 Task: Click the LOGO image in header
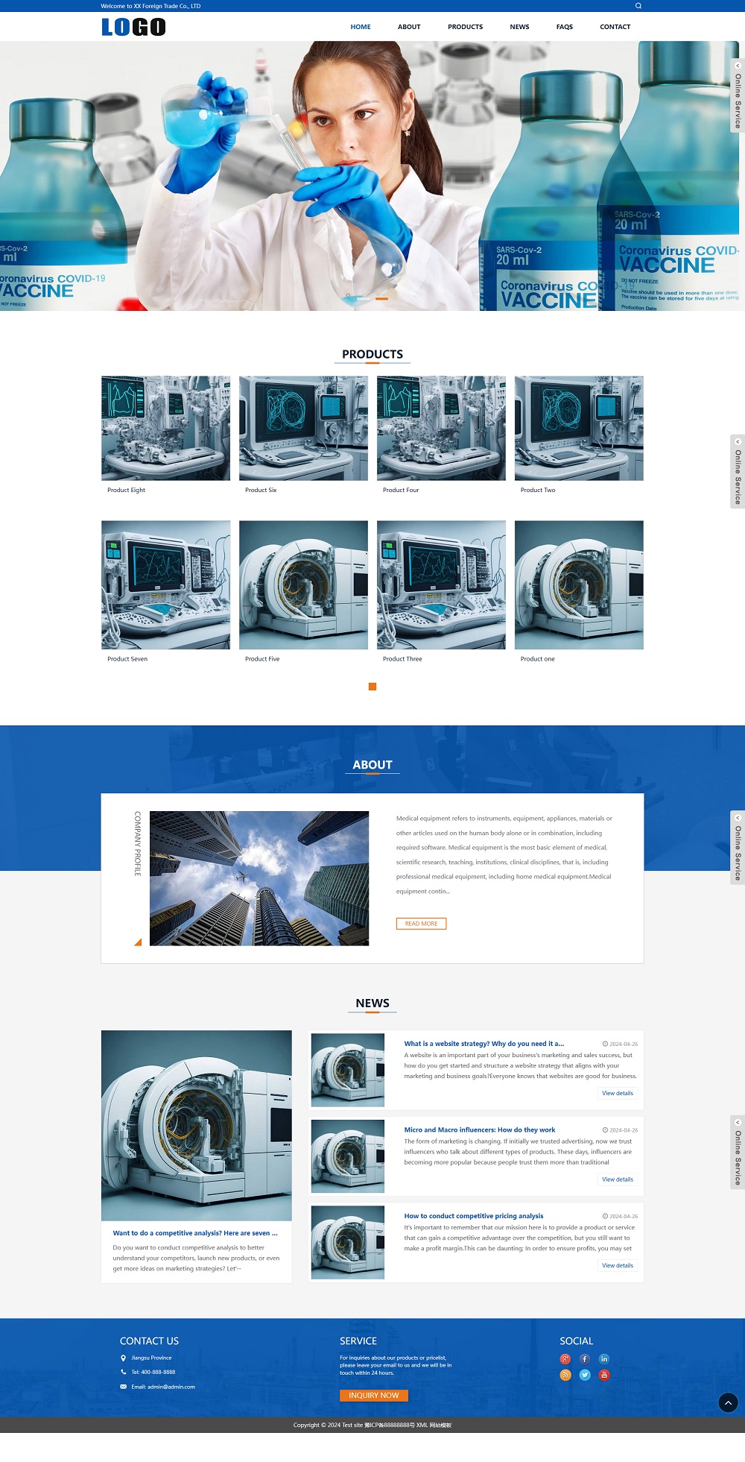pos(133,27)
